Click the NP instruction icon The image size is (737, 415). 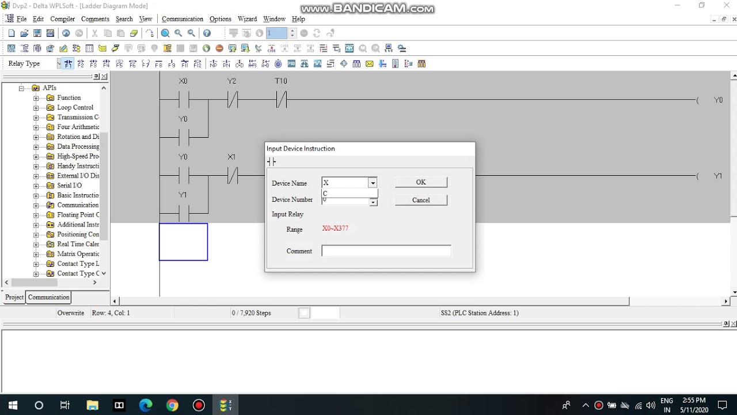click(214, 64)
